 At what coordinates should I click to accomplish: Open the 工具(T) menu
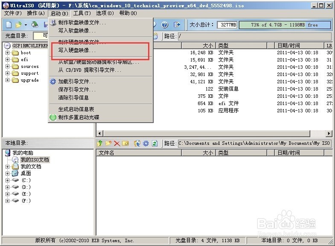tap(82, 13)
